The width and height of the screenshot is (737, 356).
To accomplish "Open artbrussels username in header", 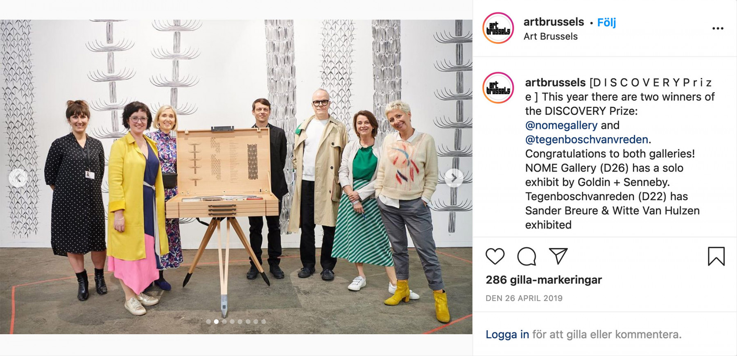I will tap(554, 22).
